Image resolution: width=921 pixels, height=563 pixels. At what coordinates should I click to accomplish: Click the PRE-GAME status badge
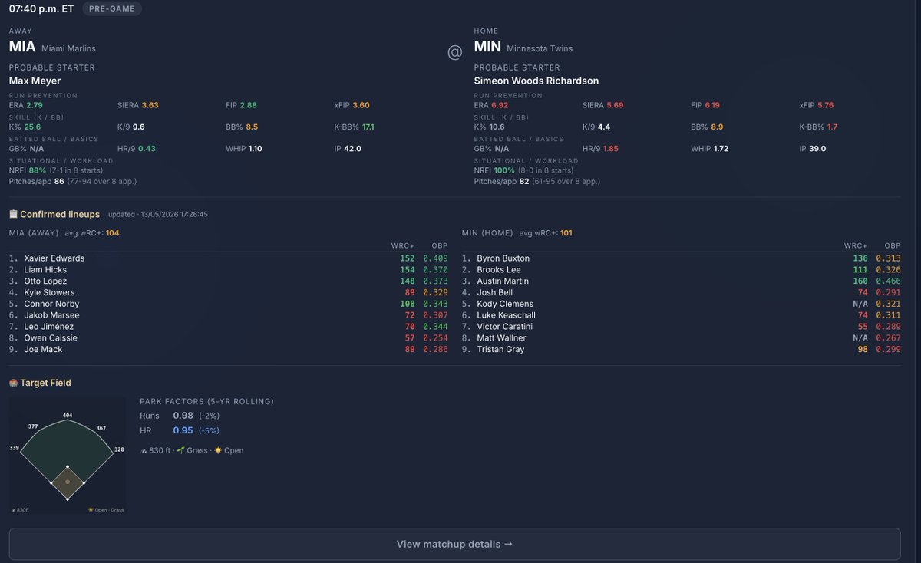pos(111,9)
